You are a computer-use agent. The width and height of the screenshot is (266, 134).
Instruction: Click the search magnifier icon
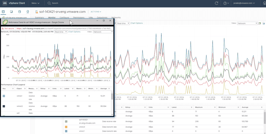[x=49, y=3]
